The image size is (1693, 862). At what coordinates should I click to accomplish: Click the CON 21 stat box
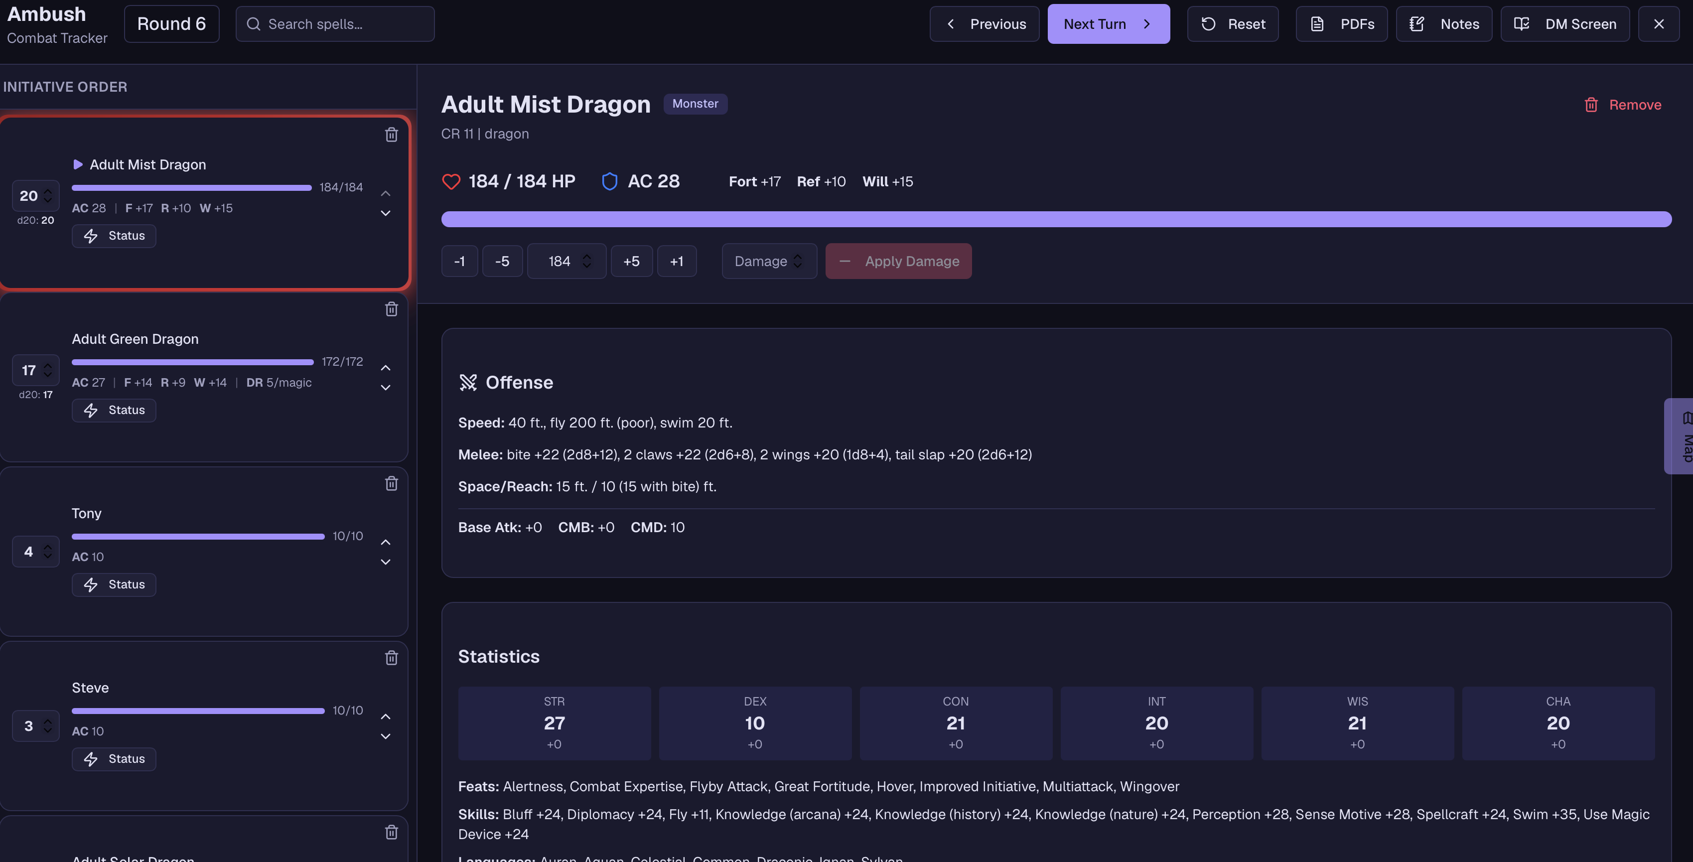pos(956,723)
